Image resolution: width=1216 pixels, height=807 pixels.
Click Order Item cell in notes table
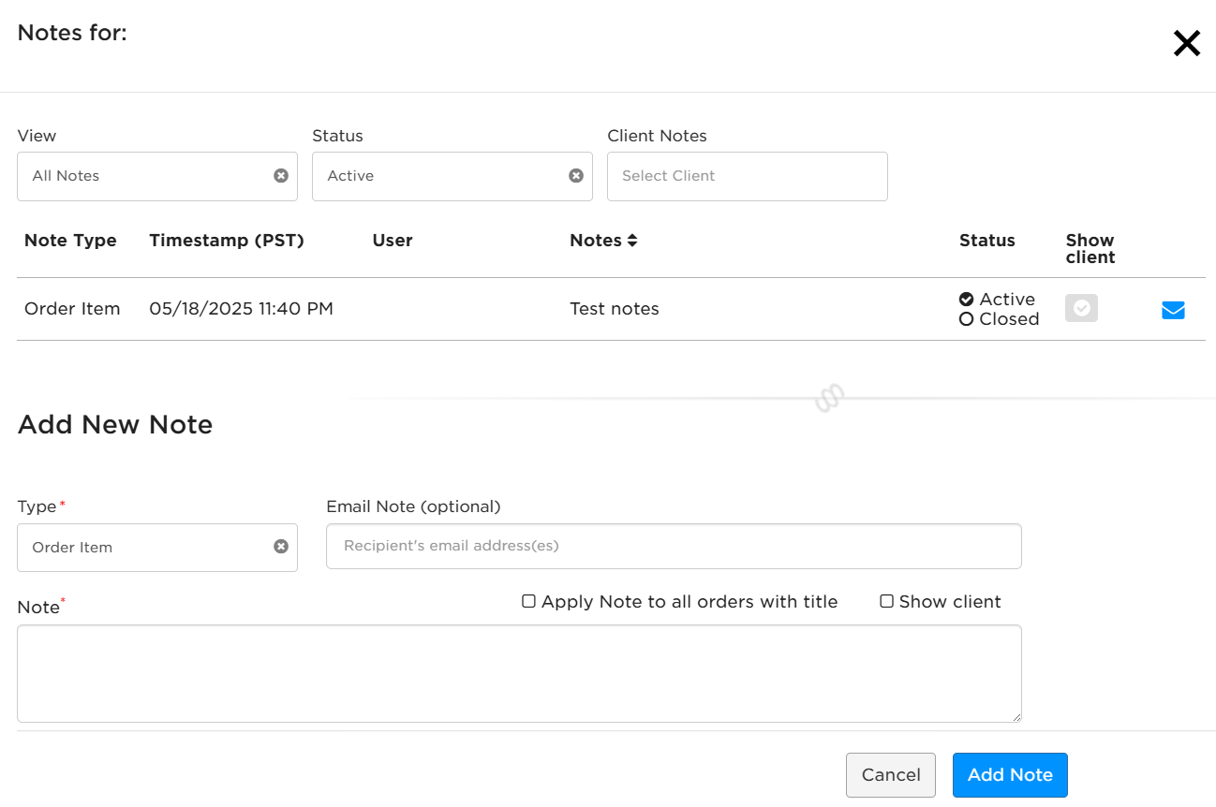coord(72,309)
